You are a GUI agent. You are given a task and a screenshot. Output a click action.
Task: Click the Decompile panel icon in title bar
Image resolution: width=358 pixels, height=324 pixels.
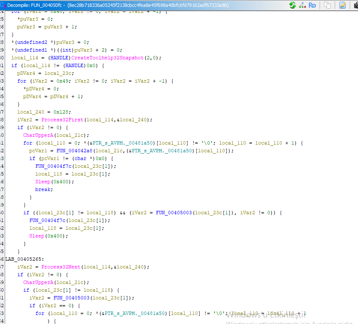(3, 5)
